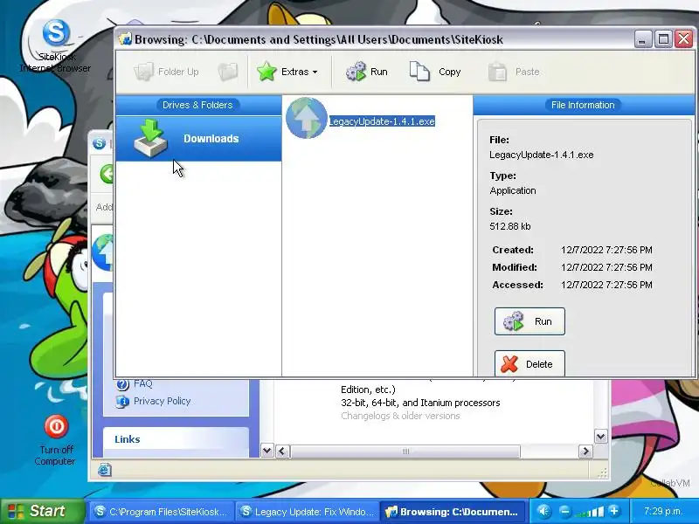
Task: Click Turn off Computer desktop icon
Action: pyautogui.click(x=56, y=440)
